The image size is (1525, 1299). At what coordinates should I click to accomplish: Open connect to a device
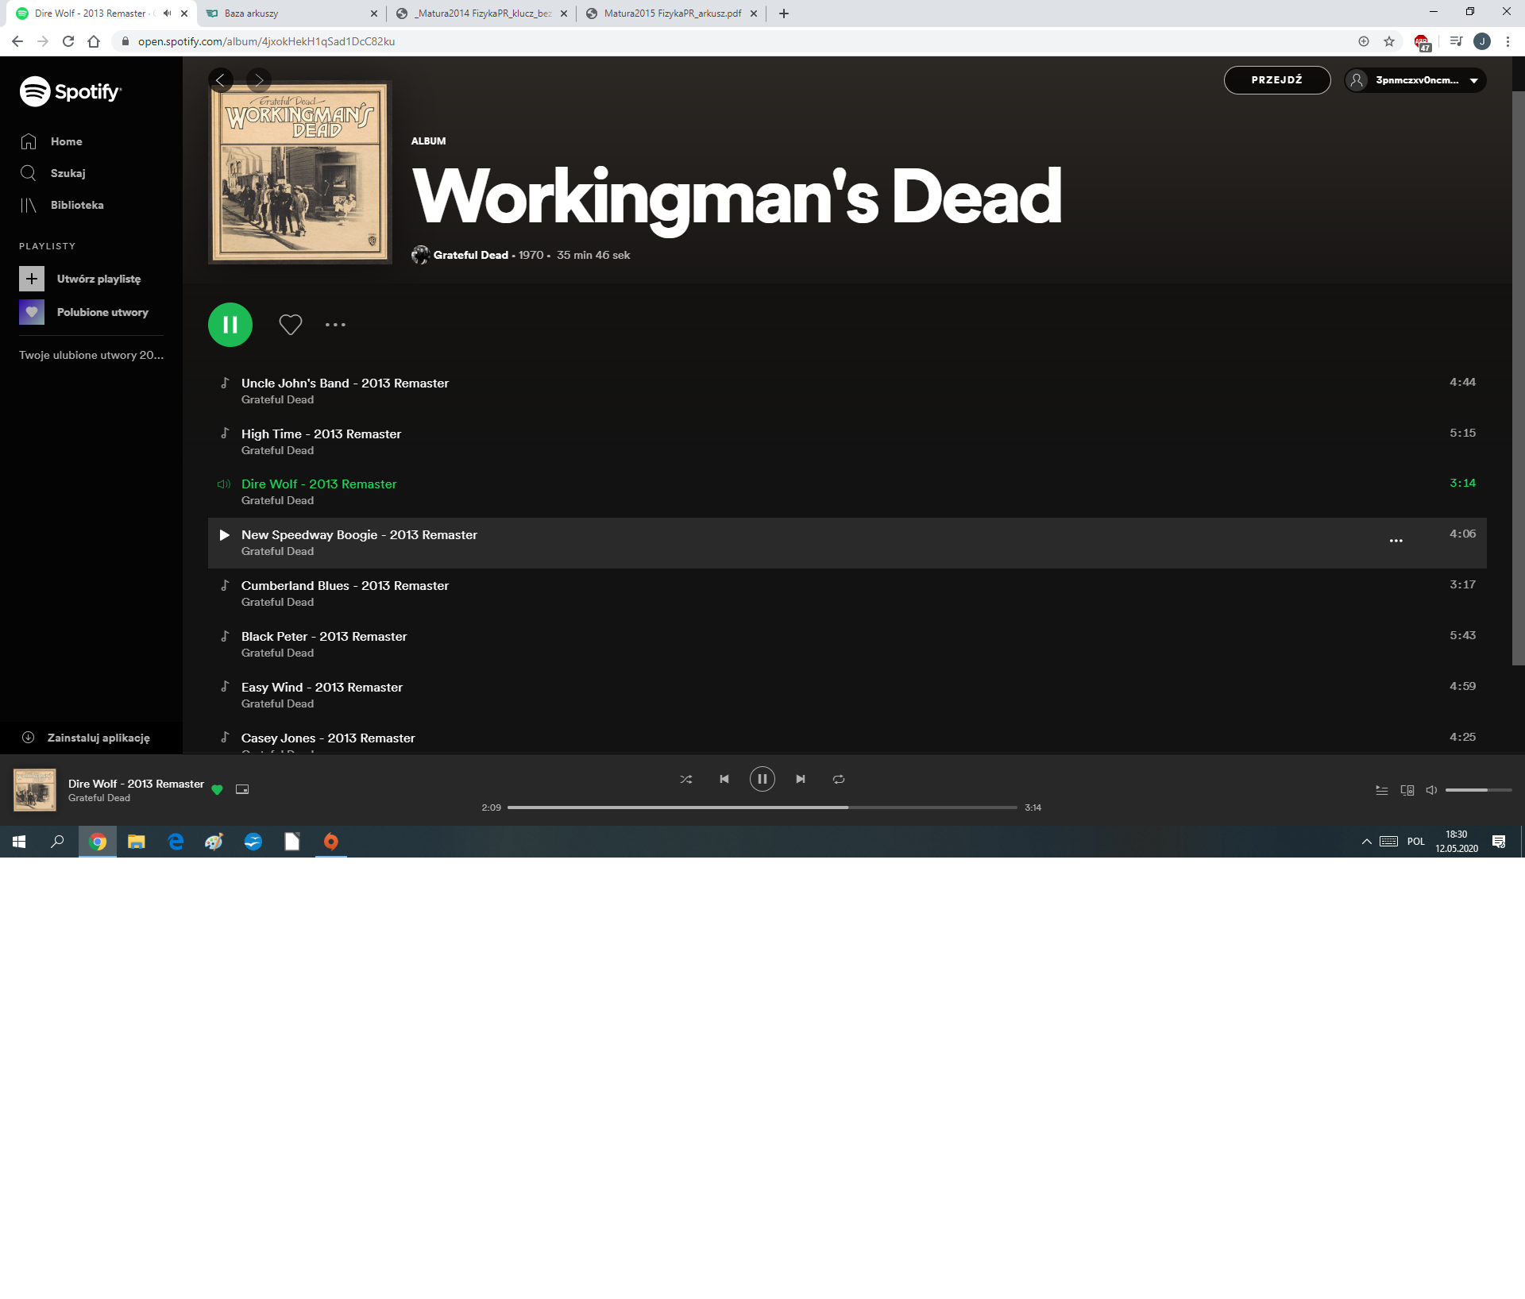1407,790
